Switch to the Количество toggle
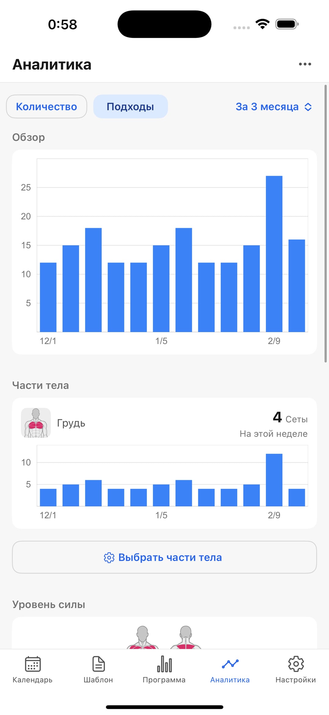Viewport: 329px width, 715px height. [x=46, y=107]
